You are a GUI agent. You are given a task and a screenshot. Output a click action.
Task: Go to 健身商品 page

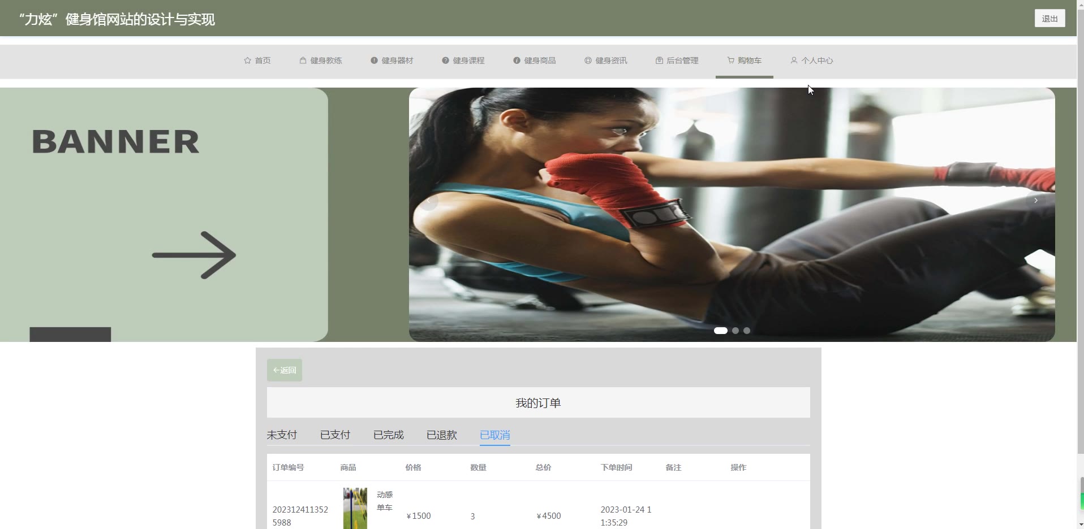(x=534, y=60)
